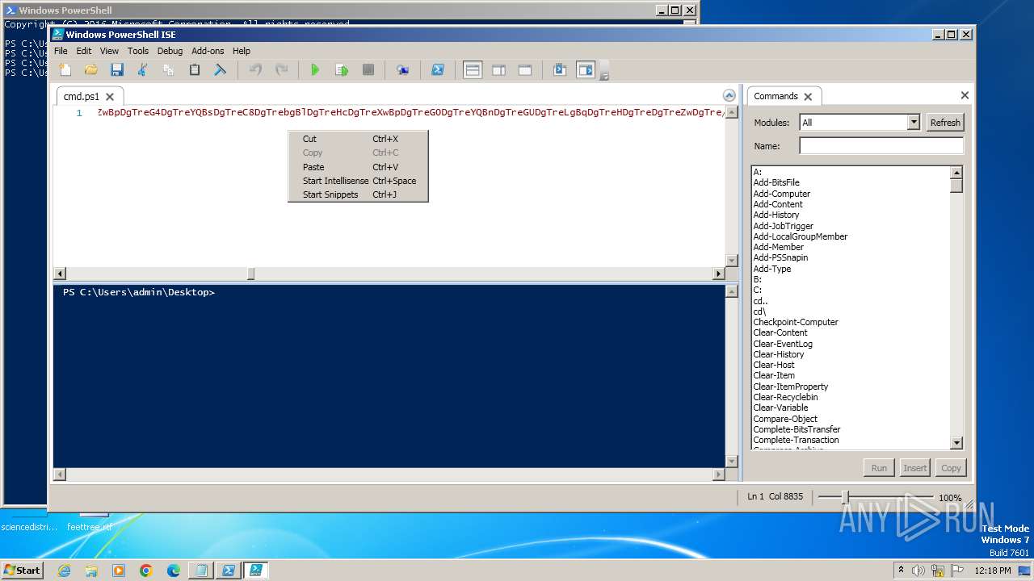Select Start Snippets in context menu
1034x581 pixels.
[358, 194]
